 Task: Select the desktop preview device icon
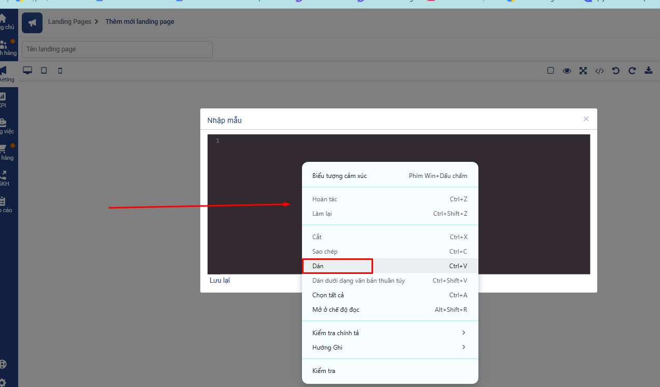point(27,71)
